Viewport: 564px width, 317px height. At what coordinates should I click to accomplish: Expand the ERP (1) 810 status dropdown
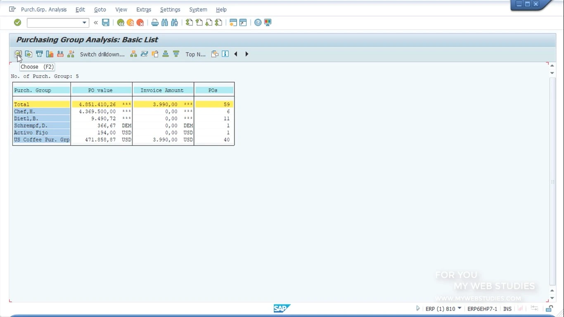460,308
